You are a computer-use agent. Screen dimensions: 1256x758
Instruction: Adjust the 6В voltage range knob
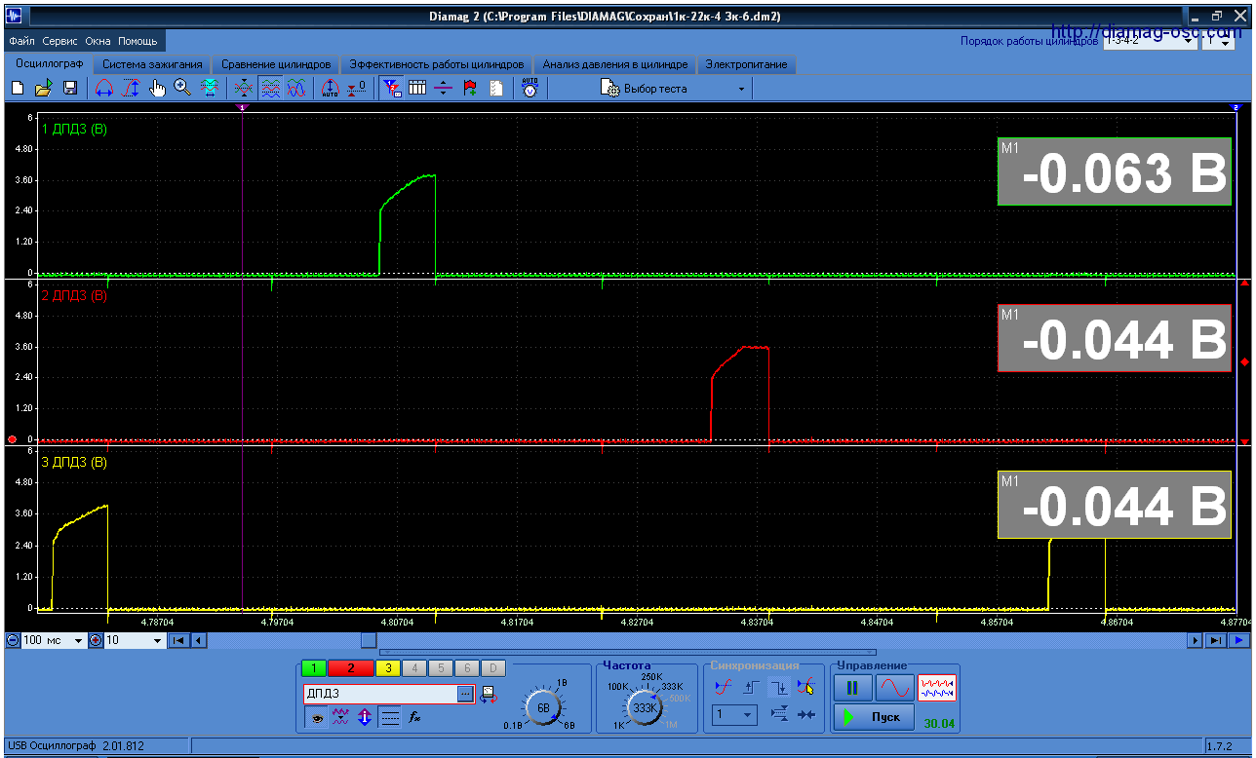pos(544,707)
